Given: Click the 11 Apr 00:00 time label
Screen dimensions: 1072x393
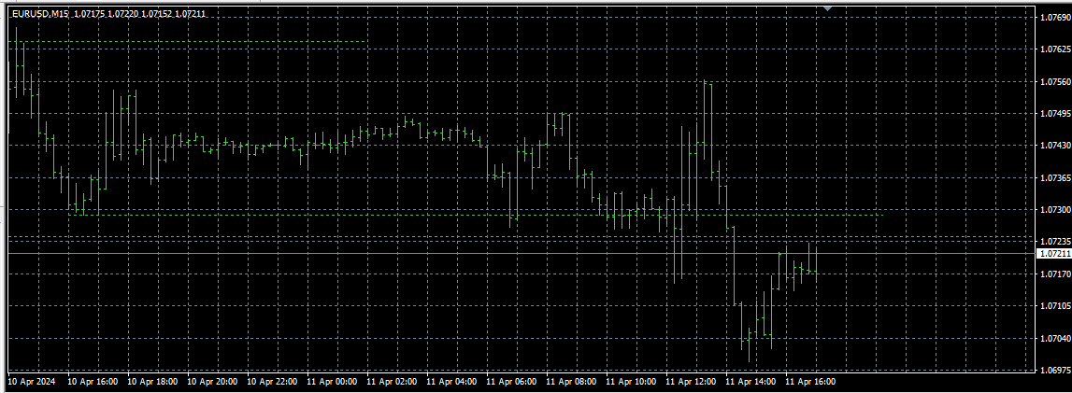Looking at the screenshot, I should point(333,382).
